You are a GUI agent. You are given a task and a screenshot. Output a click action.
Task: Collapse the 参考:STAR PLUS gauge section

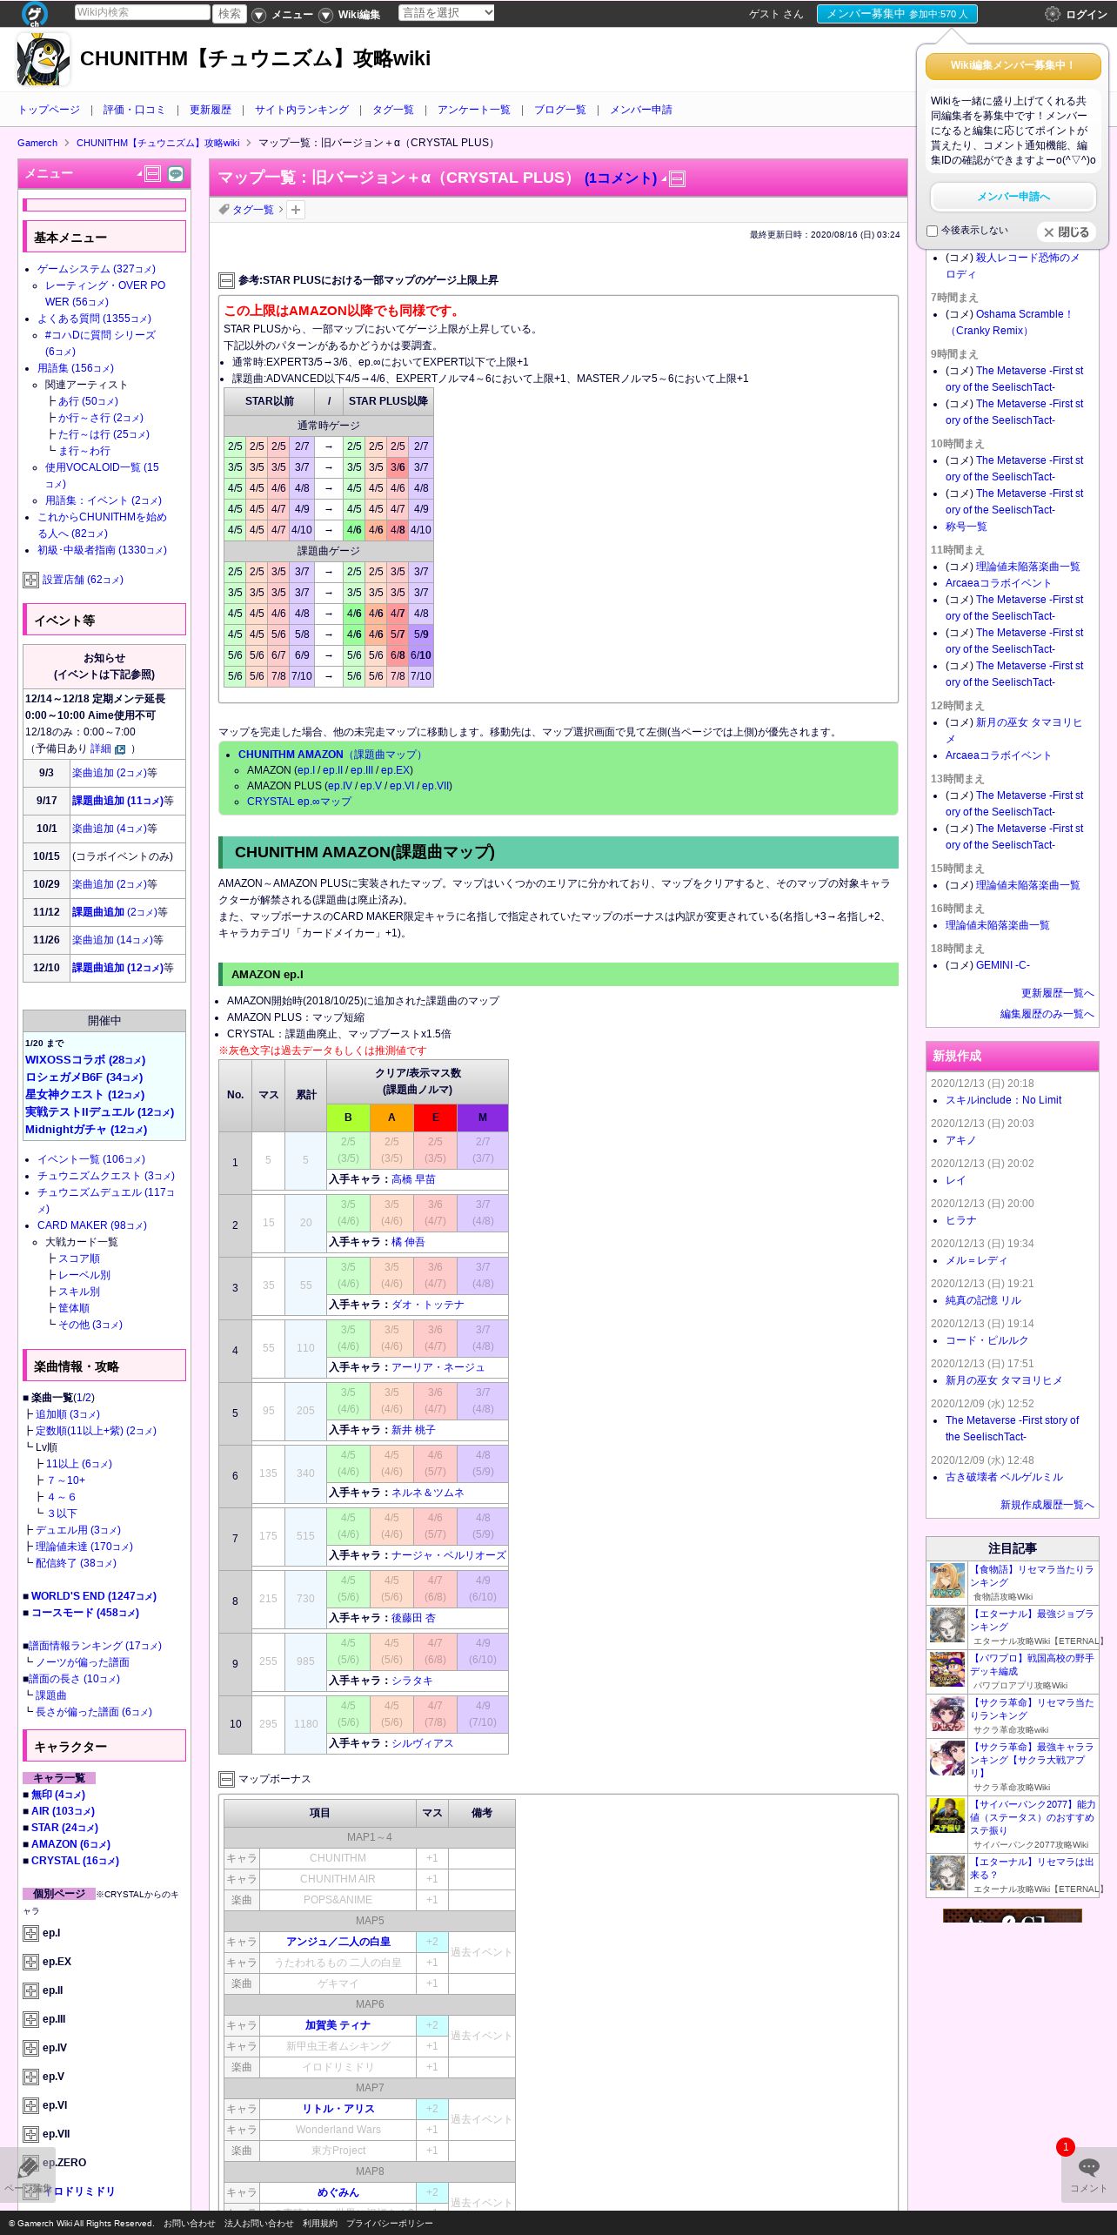tap(226, 280)
